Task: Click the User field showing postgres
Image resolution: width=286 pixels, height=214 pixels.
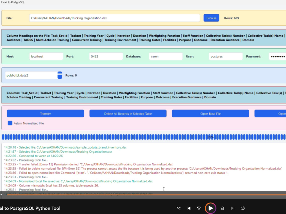Action: [x=226, y=56]
